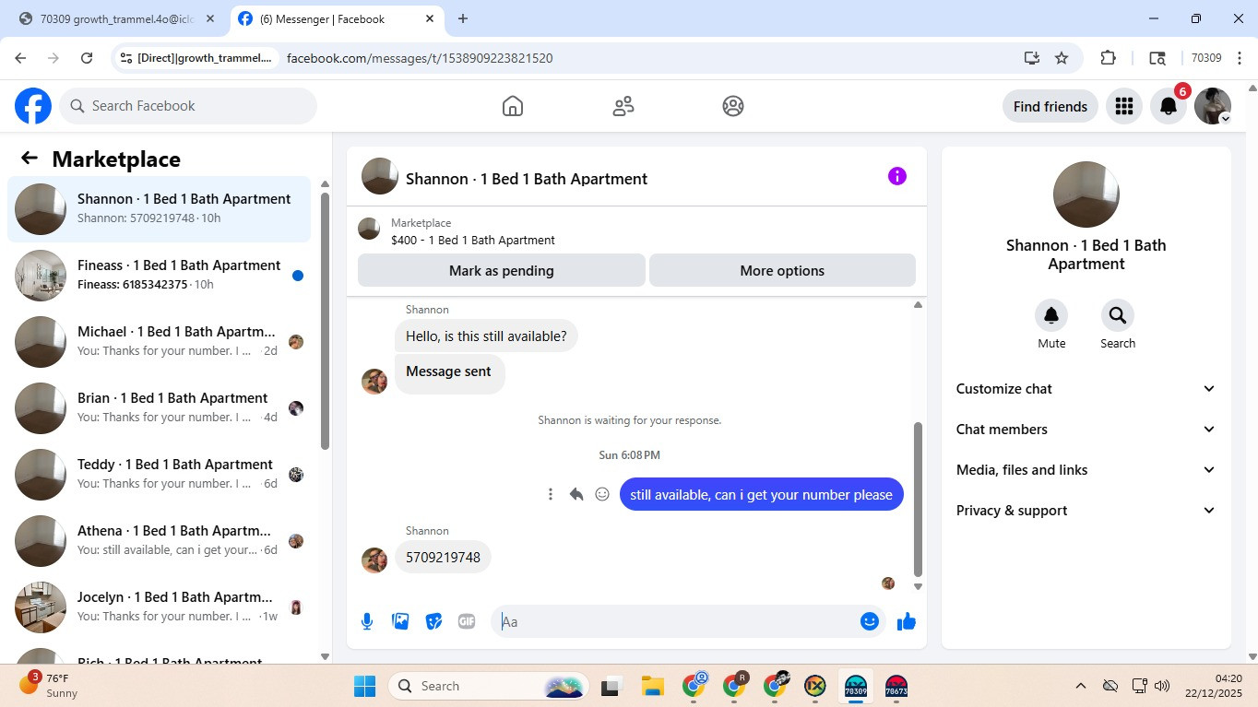This screenshot has height=707, width=1258.
Task: Open the Jocelyn conversation in the list
Action: 160,607
